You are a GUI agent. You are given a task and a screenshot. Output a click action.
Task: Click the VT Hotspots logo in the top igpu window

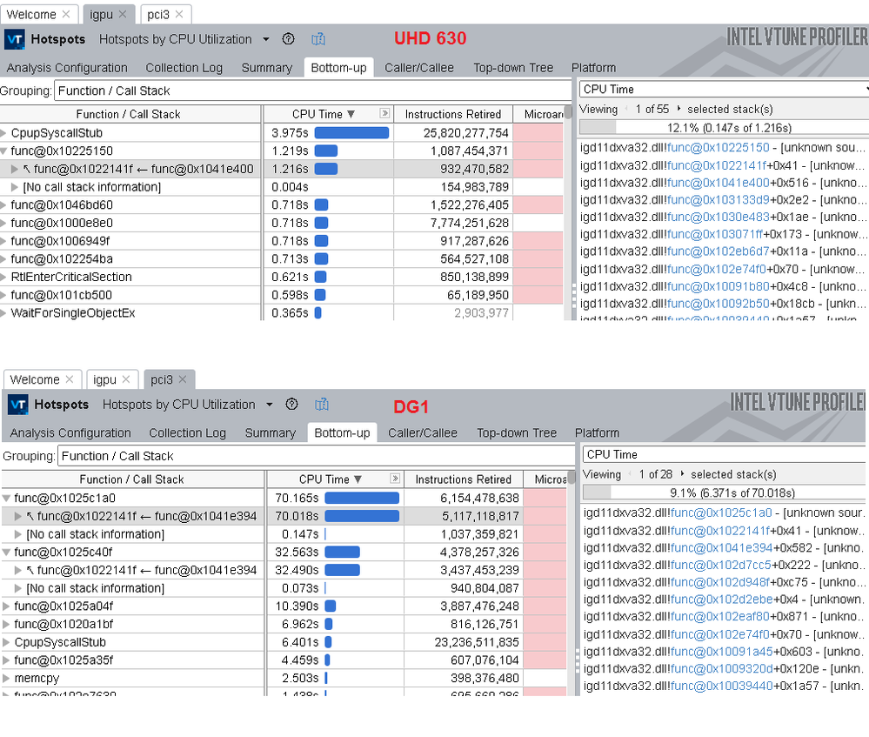tap(15, 39)
